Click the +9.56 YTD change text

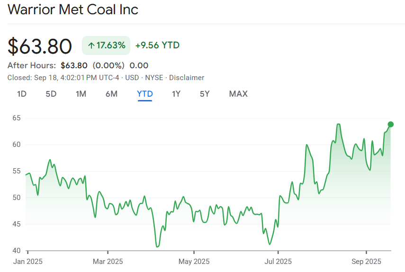click(157, 45)
